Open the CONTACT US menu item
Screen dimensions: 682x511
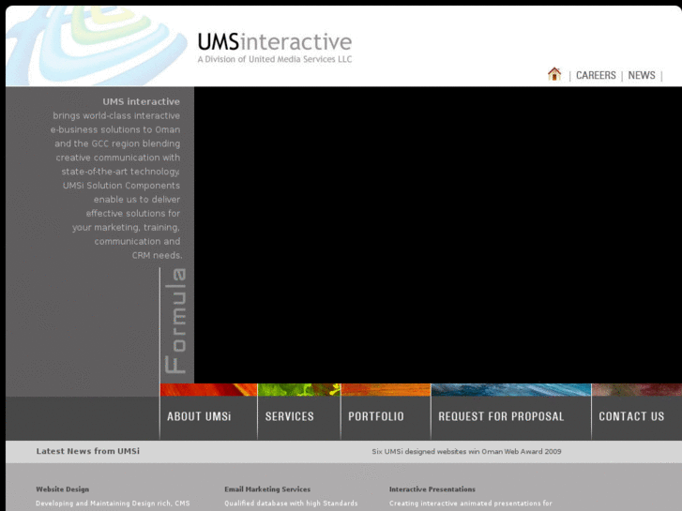[x=631, y=416]
